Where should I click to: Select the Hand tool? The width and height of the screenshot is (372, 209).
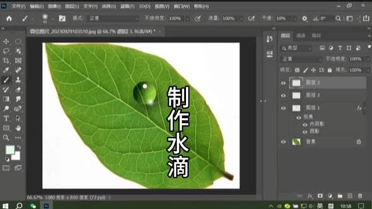(18, 128)
